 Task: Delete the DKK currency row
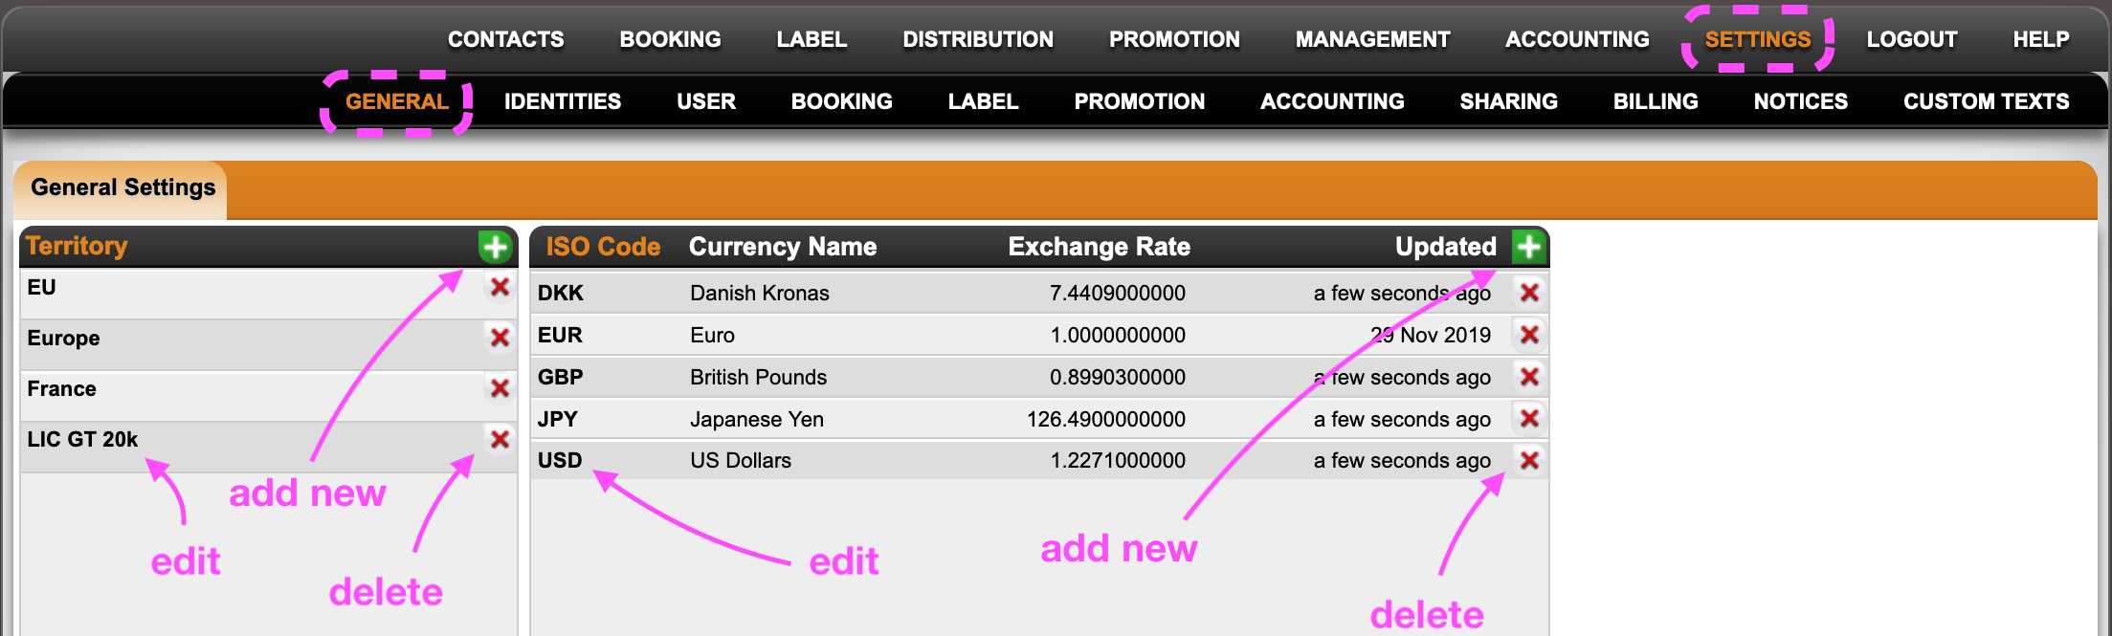point(1529,293)
